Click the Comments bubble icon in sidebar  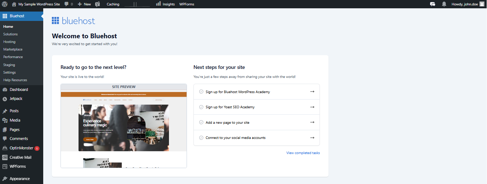tap(5, 139)
